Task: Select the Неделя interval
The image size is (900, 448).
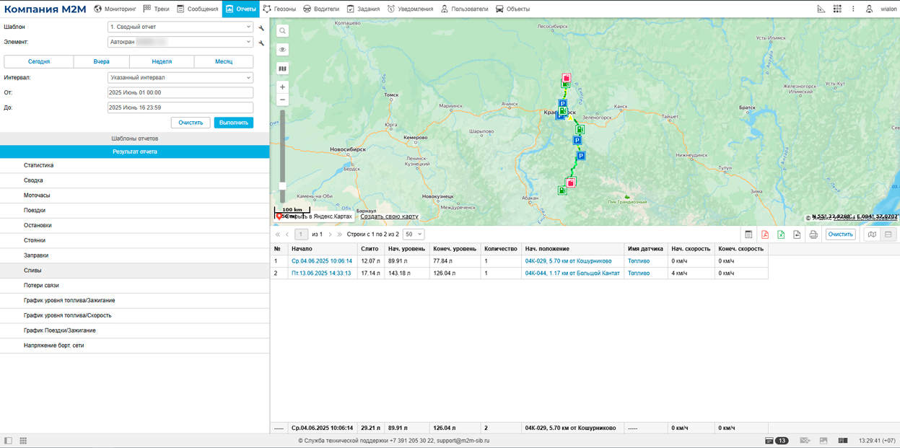Action: point(162,62)
